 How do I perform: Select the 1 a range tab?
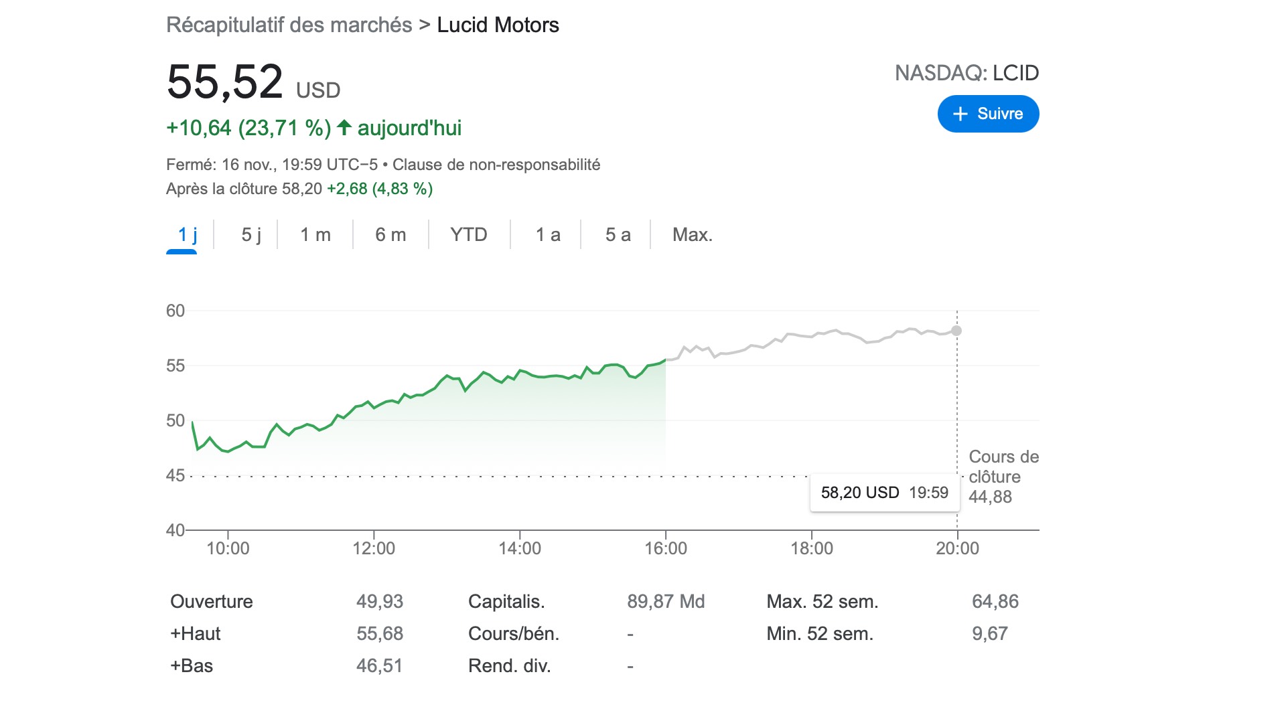[548, 235]
